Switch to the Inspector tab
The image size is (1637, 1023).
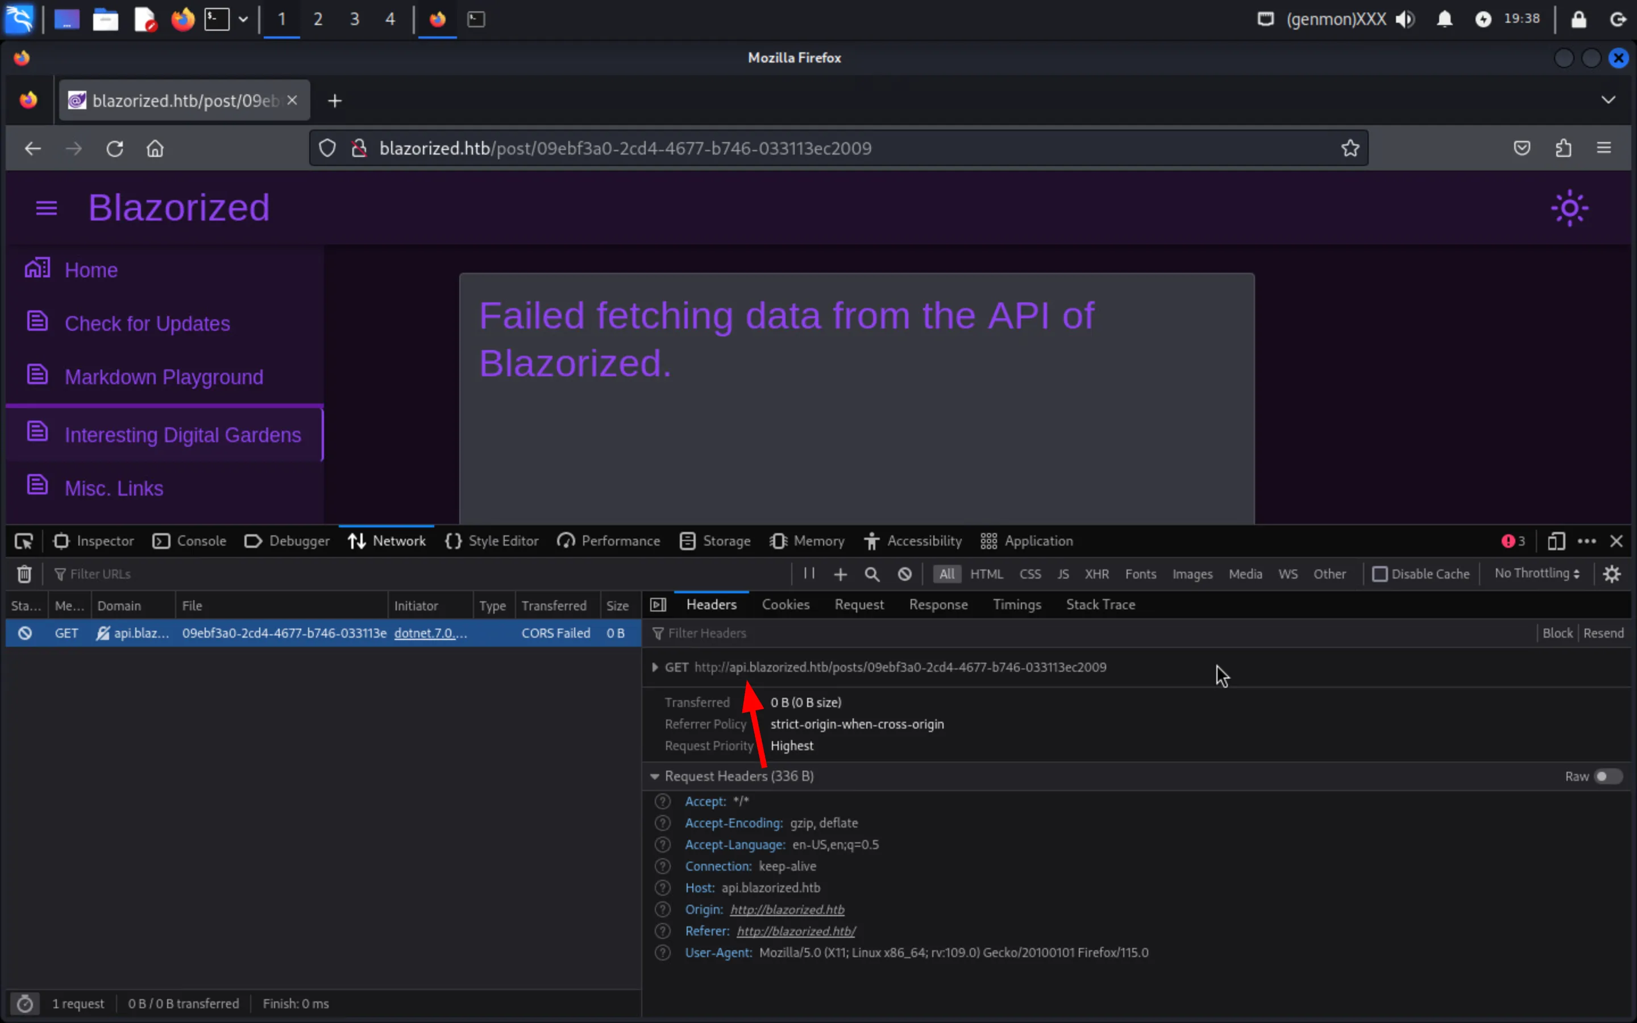pyautogui.click(x=94, y=541)
